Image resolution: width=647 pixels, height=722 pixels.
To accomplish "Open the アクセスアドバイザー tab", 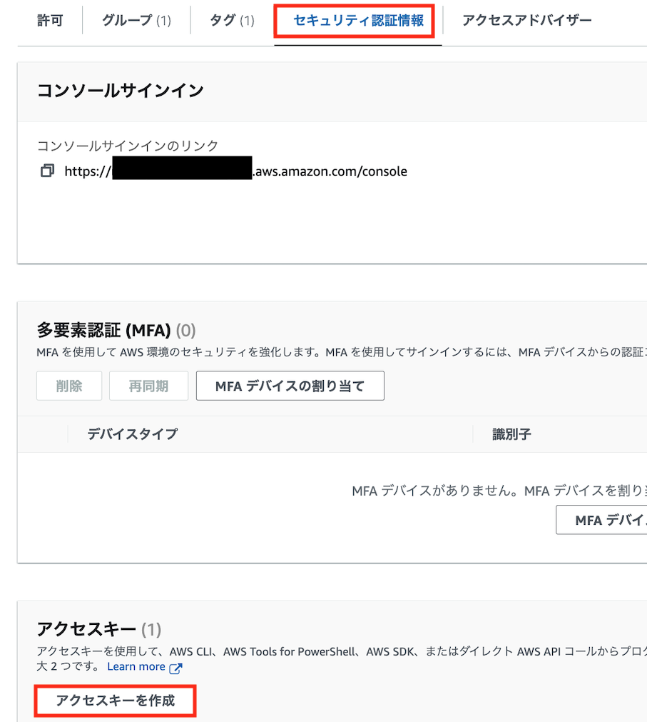I will [x=526, y=21].
